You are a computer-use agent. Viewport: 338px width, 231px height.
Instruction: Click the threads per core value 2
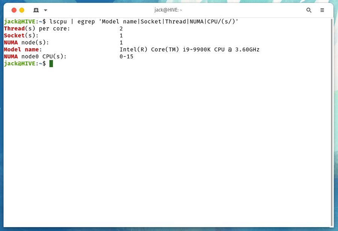[x=121, y=28]
